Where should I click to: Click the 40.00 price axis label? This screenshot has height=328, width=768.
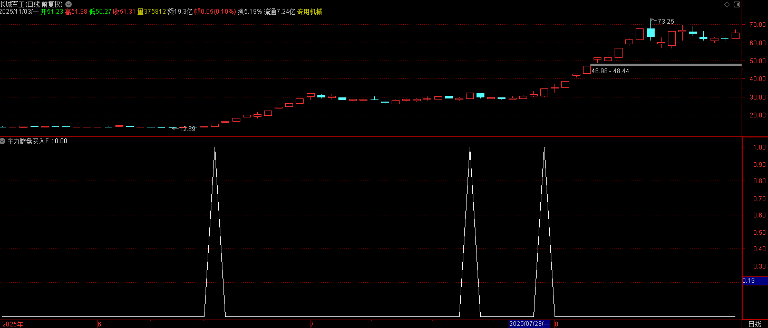(757, 79)
